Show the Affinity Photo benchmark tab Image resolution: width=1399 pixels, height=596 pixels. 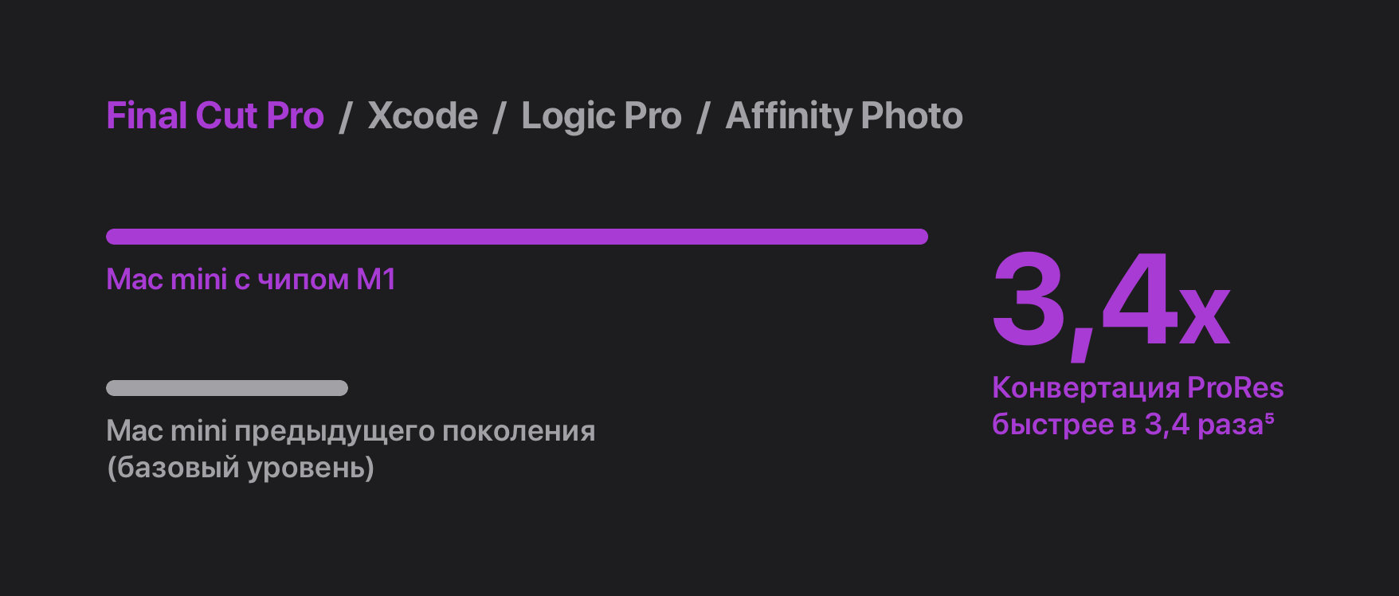pyautogui.click(x=844, y=116)
